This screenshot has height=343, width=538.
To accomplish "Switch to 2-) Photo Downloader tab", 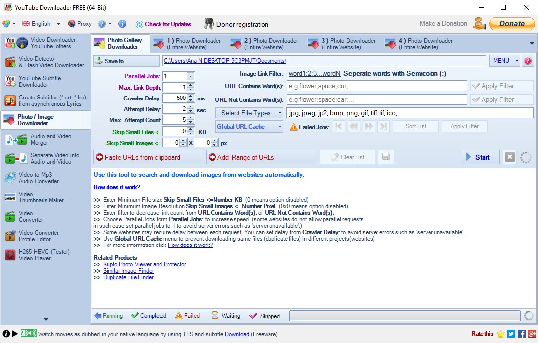I will pyautogui.click(x=265, y=44).
